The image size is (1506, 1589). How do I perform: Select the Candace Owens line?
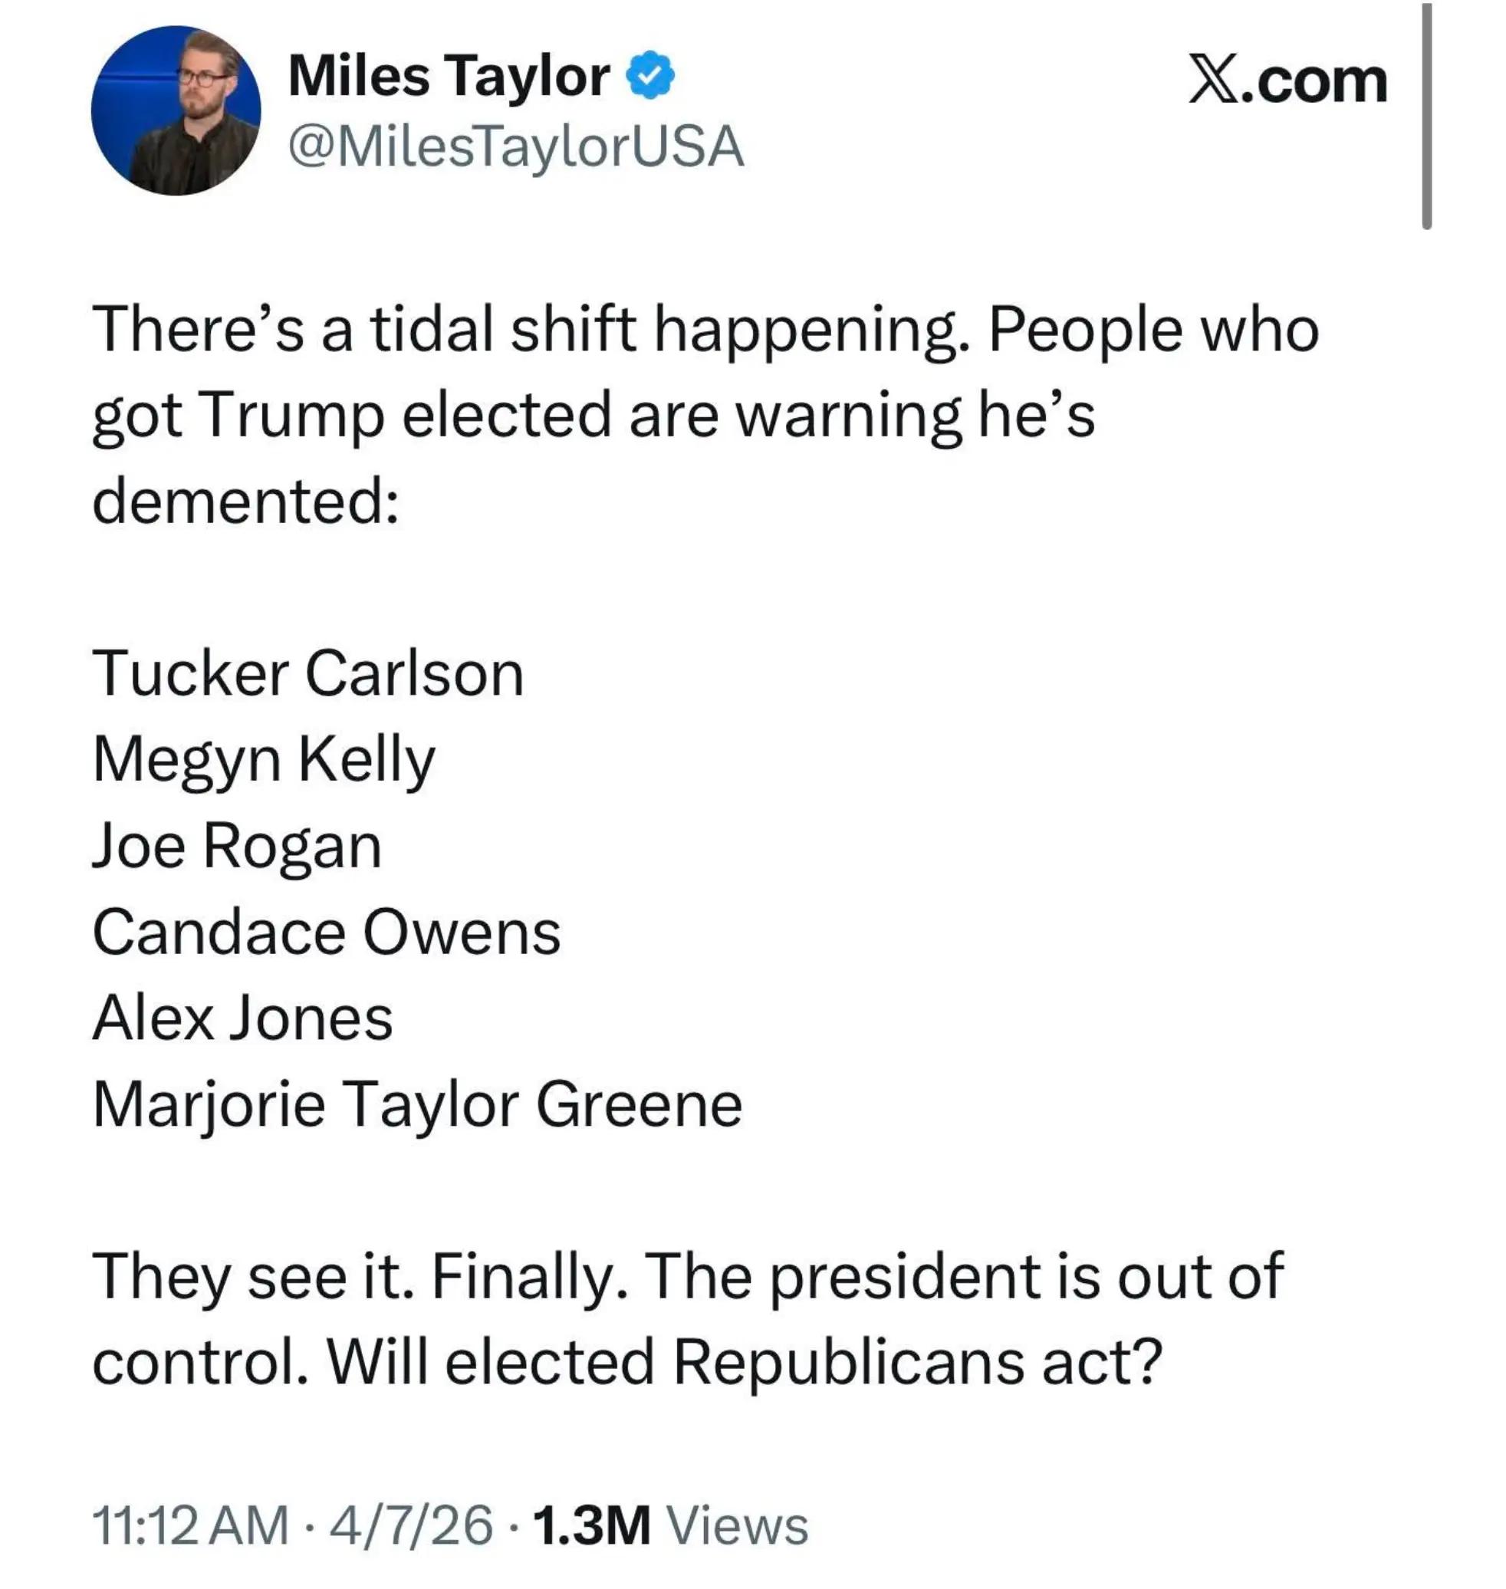click(x=326, y=933)
